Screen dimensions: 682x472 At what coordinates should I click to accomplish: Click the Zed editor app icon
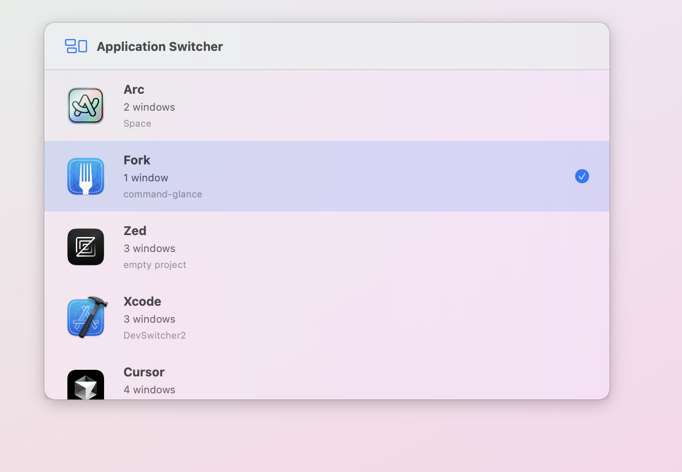point(86,247)
